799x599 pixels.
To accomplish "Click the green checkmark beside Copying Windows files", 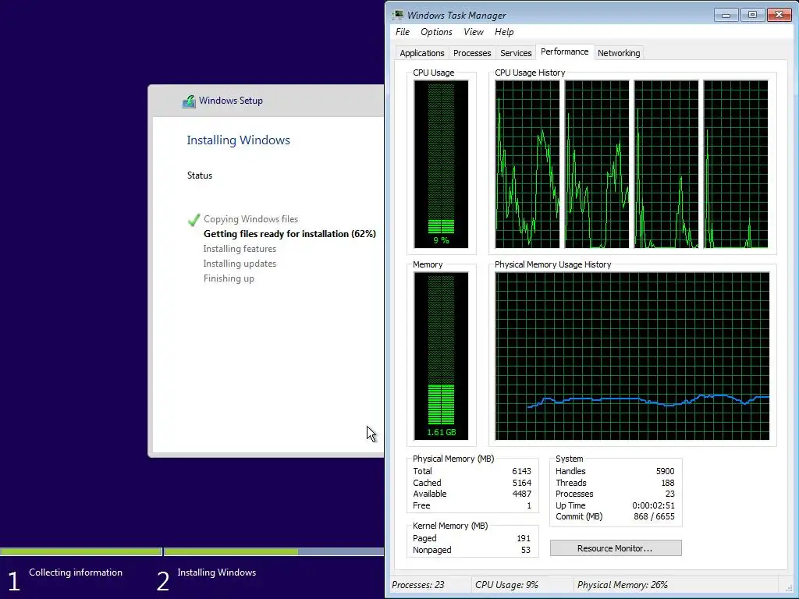I will 194,219.
